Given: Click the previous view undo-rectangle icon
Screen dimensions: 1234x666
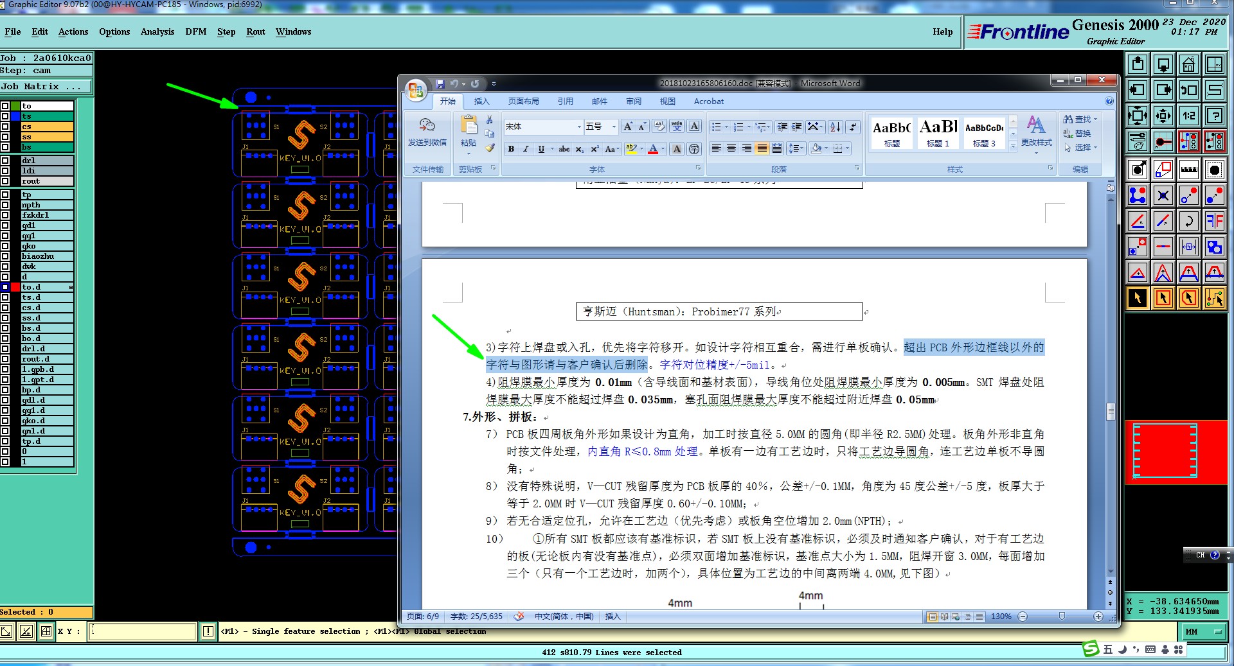Looking at the screenshot, I should pyautogui.click(x=1188, y=91).
